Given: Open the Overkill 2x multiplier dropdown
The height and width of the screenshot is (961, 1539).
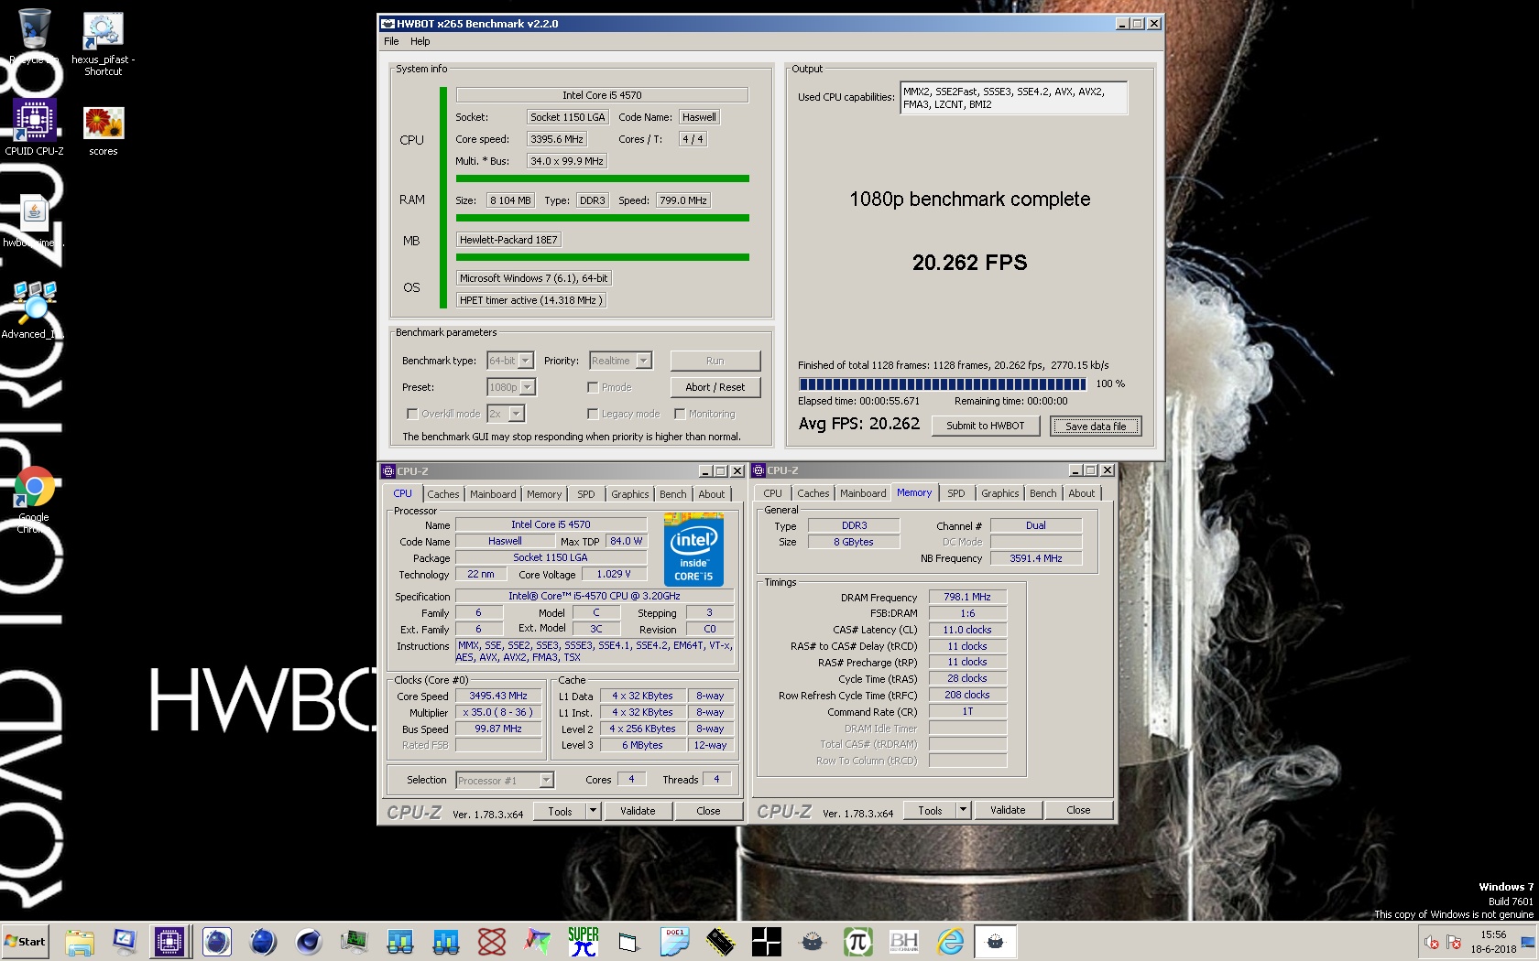Looking at the screenshot, I should pos(506,414).
